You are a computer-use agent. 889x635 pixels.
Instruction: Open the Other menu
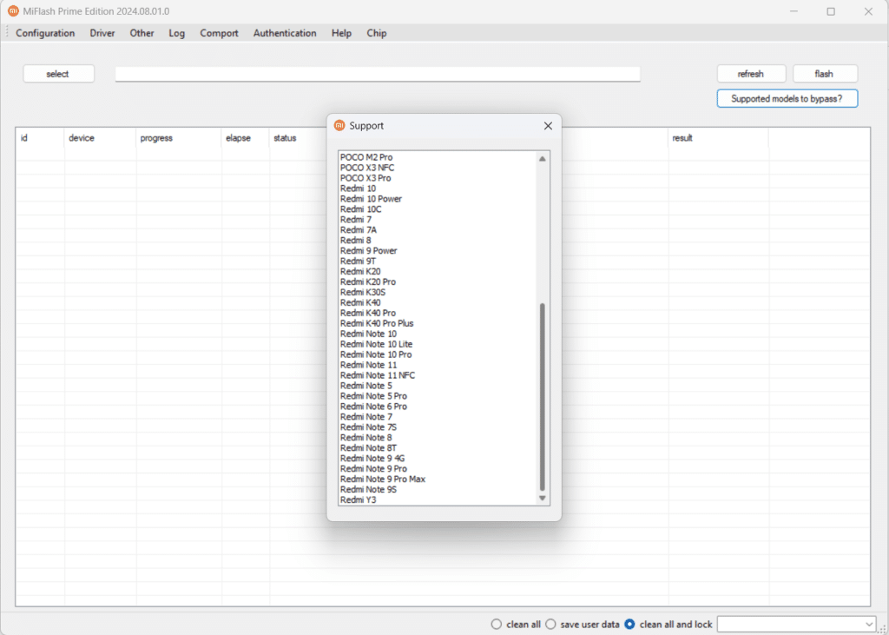[x=142, y=33]
